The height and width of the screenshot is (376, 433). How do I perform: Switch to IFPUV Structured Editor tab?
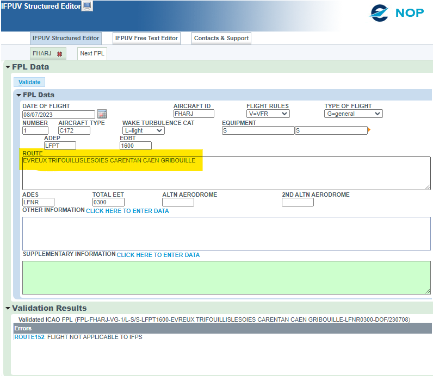pyautogui.click(x=66, y=38)
